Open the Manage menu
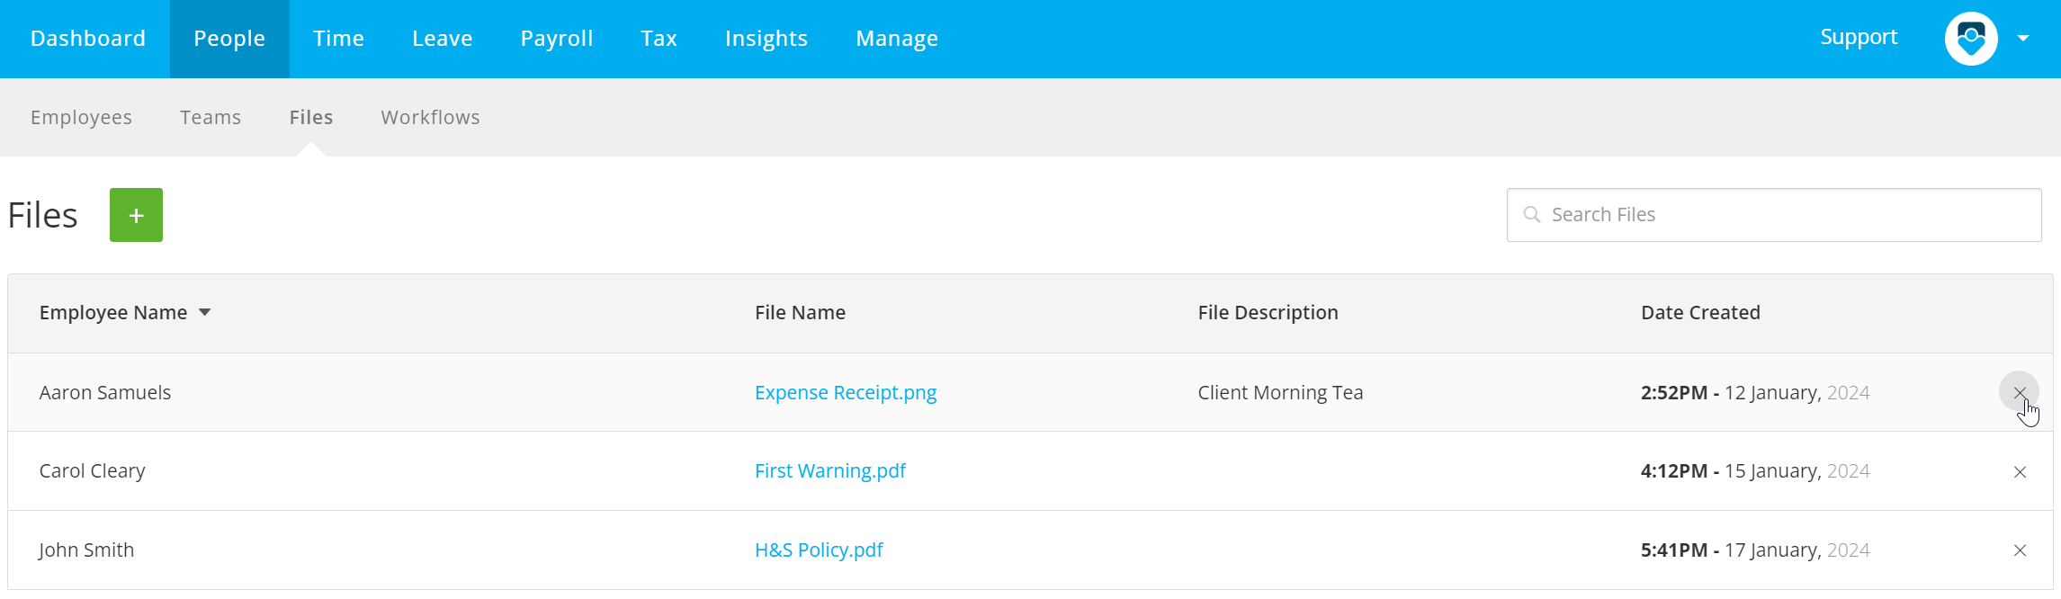 [x=897, y=39]
